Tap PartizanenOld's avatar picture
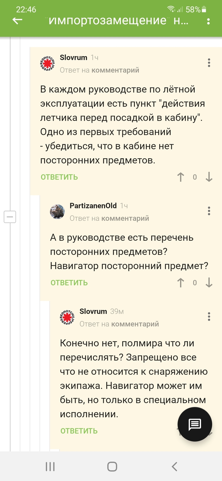This screenshot has height=481, width=222. [x=57, y=211]
